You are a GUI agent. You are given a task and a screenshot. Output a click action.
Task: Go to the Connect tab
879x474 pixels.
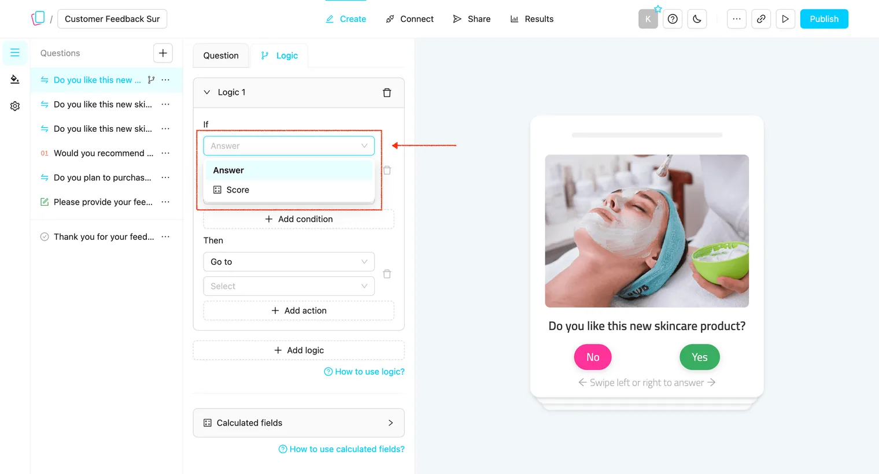pyautogui.click(x=409, y=19)
